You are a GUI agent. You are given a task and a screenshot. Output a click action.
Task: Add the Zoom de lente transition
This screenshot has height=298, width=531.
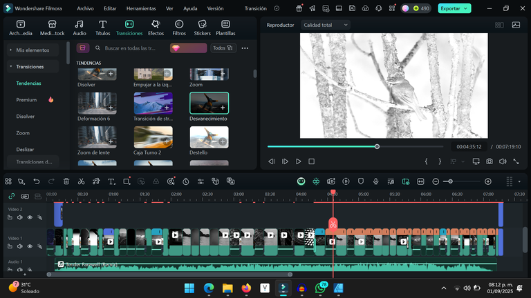pos(111,141)
